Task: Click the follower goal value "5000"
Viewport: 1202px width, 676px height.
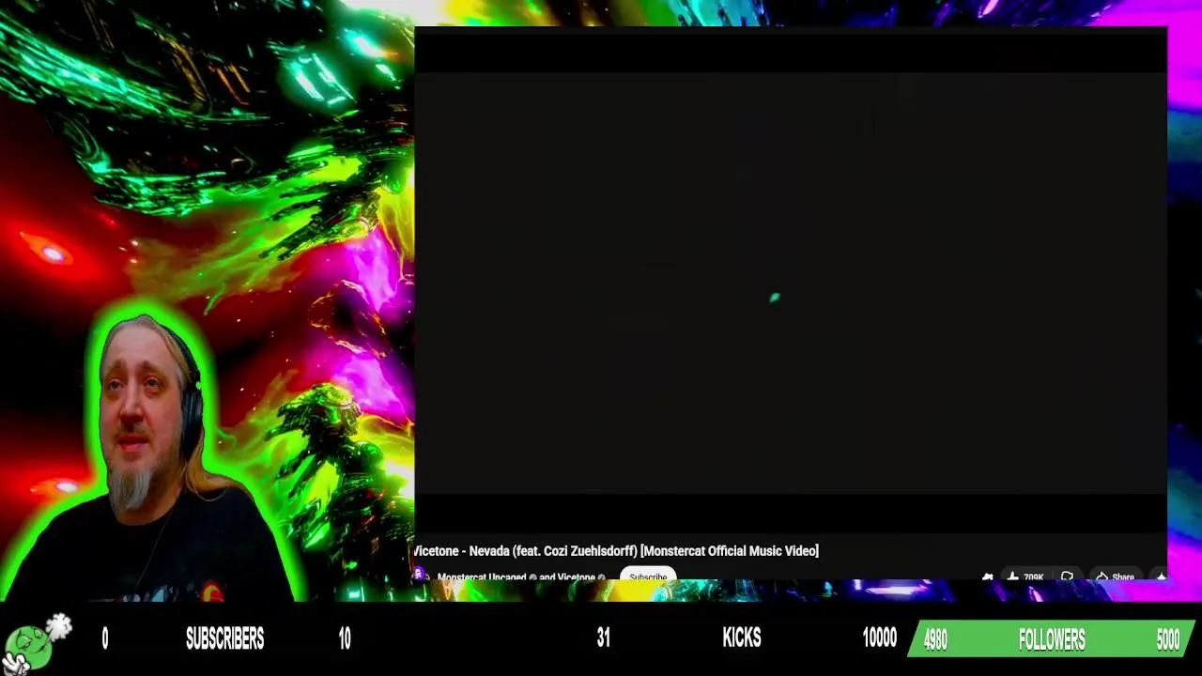Action: (1167, 640)
